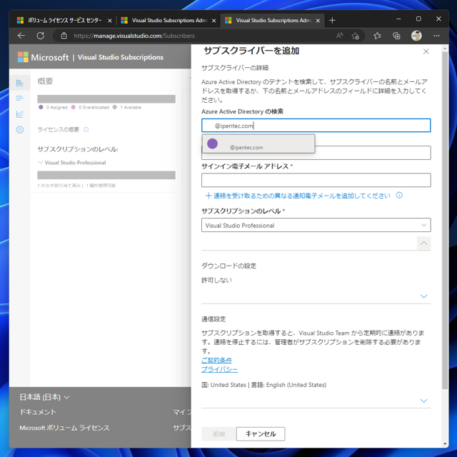Click the Azure Active Directory search field
Image resolution: width=457 pixels, height=457 pixels.
point(316,126)
